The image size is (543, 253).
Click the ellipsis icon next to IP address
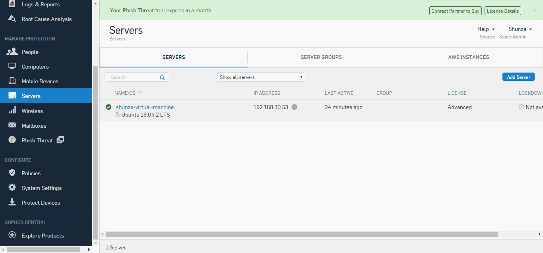(x=294, y=107)
